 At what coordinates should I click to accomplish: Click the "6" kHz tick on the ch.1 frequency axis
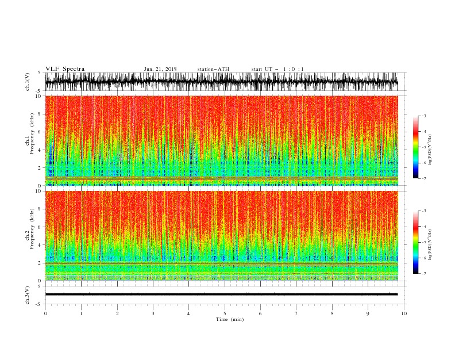[x=40, y=132]
